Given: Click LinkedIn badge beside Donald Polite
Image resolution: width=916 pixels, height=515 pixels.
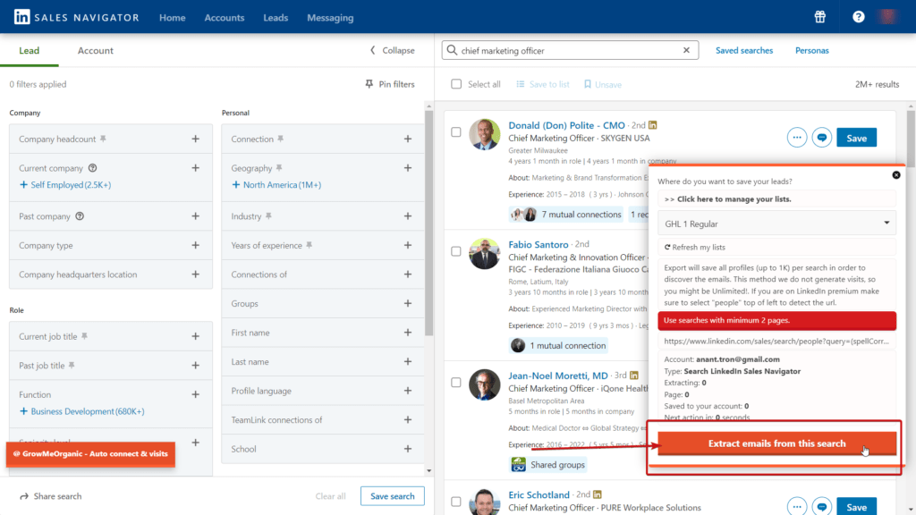Looking at the screenshot, I should pos(652,125).
